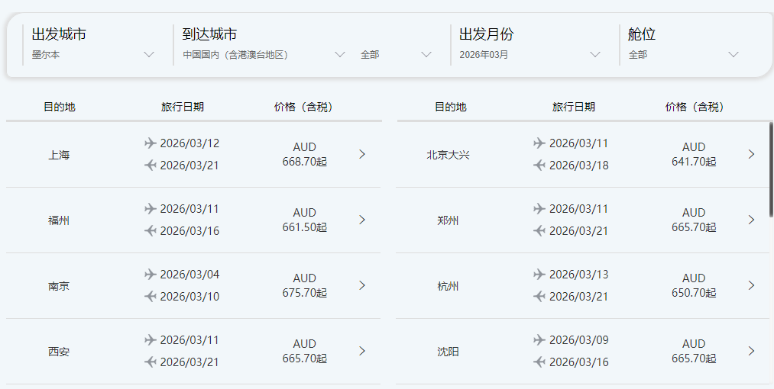Click the 杭州 price AUD 650.70起
Viewport: 774px width, 389px height.
(694, 285)
